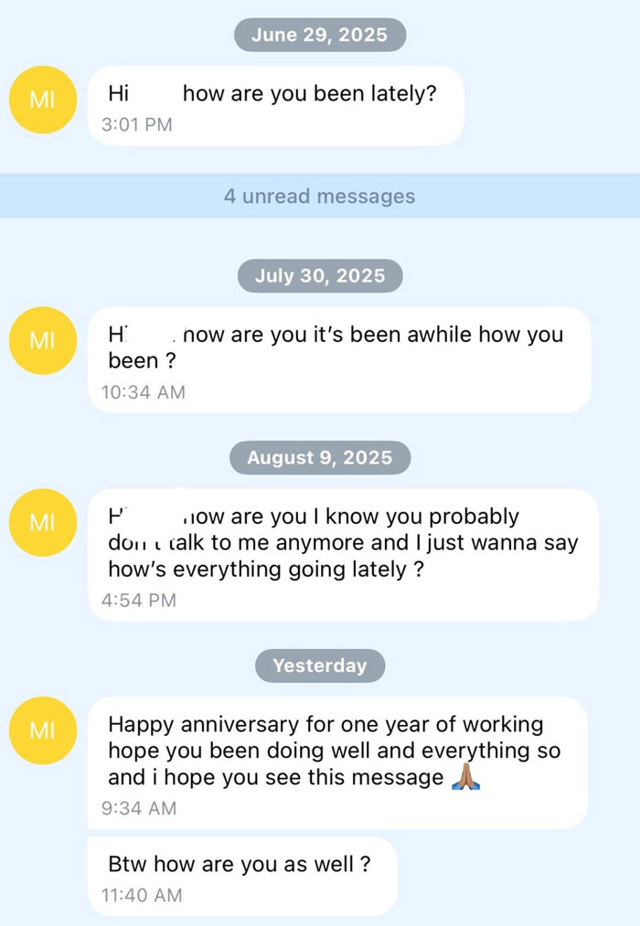Click the June 29, 2025 date pill
Image resolution: width=640 pixels, height=926 pixels.
click(x=319, y=35)
